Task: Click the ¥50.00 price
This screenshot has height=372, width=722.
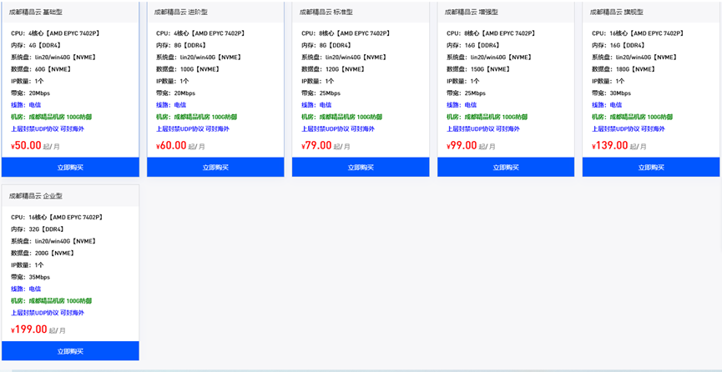Action: [x=26, y=145]
